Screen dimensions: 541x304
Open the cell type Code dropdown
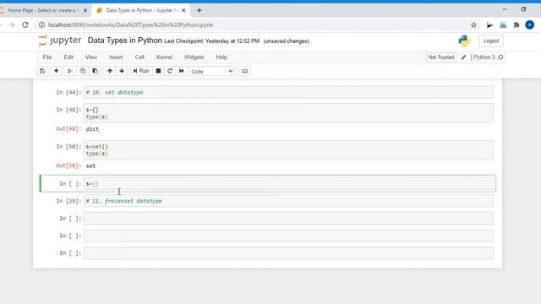tap(212, 71)
